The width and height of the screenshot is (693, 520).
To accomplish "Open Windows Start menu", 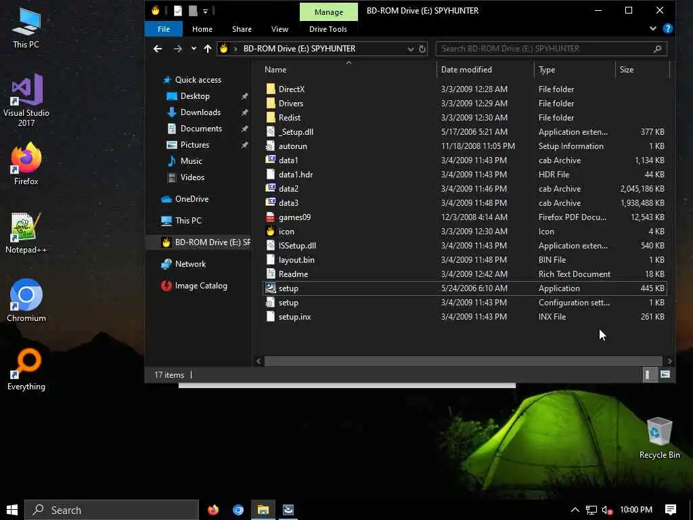I will click(12, 510).
